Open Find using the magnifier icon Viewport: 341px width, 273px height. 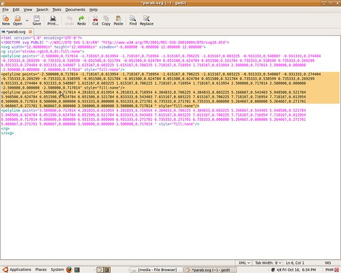point(133,18)
